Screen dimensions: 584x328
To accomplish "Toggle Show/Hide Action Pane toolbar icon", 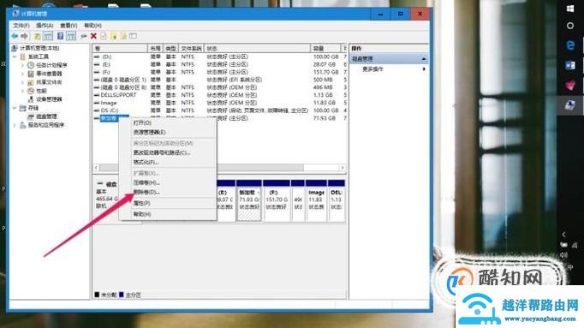I will pos(71,36).
